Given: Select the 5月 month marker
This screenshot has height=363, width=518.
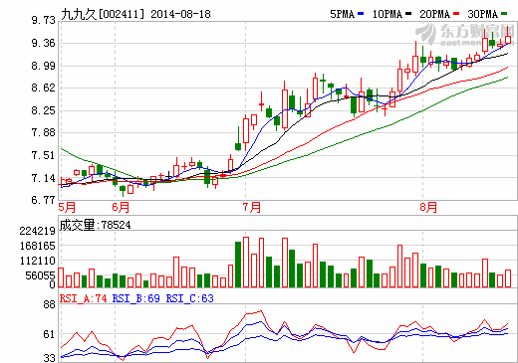Looking at the screenshot, I should tap(67, 207).
